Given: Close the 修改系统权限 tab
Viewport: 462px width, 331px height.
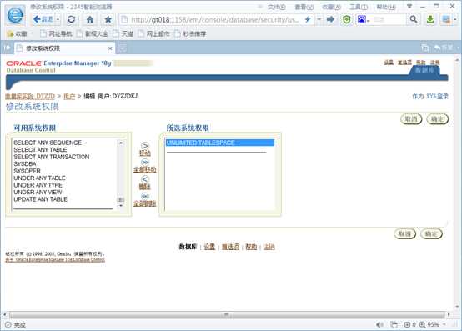Looking at the screenshot, I should pyautogui.click(x=110, y=48).
